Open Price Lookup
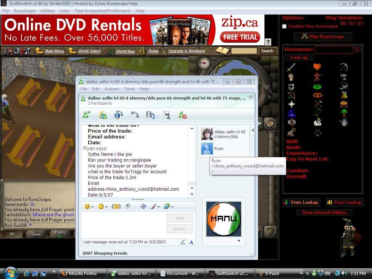Image resolution: width=372 pixels, height=279 pixels. 344,202
